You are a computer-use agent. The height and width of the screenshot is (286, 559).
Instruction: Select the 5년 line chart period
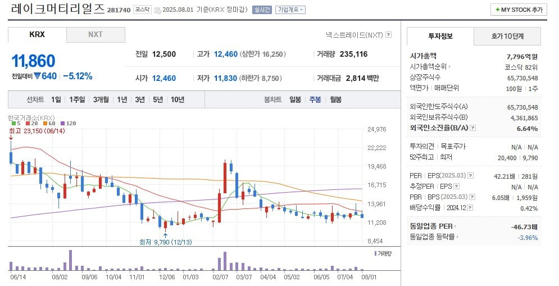click(x=157, y=99)
